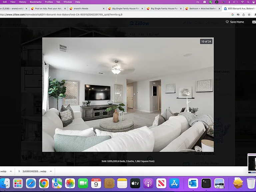Open the Help menu
Viewport: 256px width, 192px height.
(x=78, y=2)
